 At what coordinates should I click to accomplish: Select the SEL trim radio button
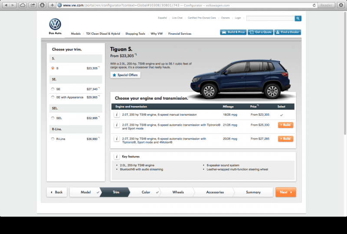(52, 118)
